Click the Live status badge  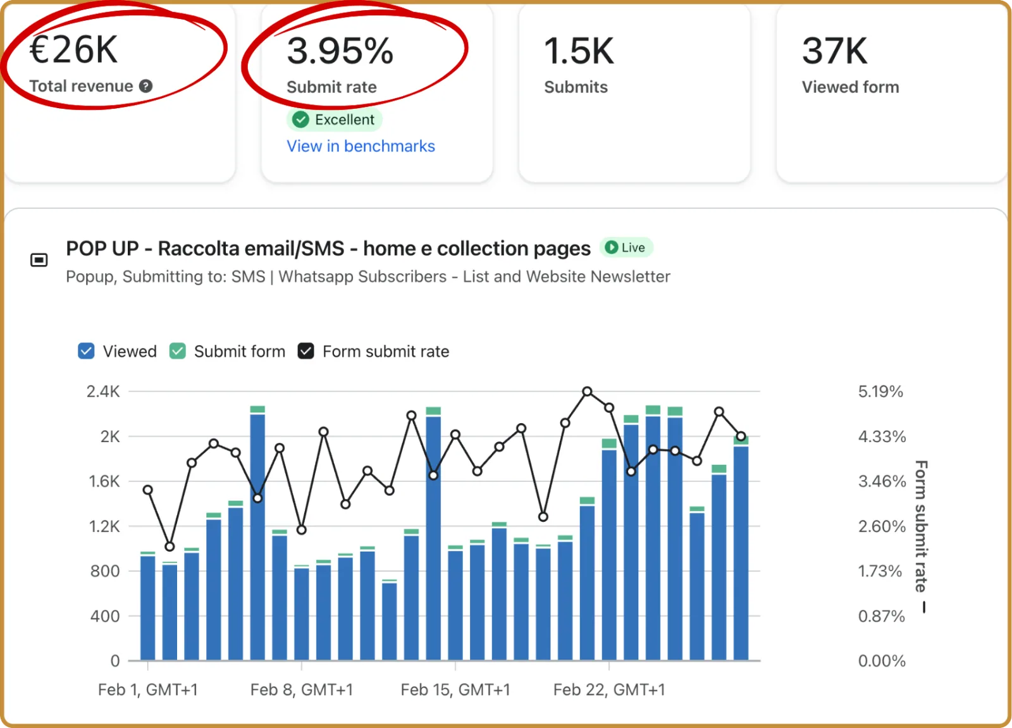[626, 247]
